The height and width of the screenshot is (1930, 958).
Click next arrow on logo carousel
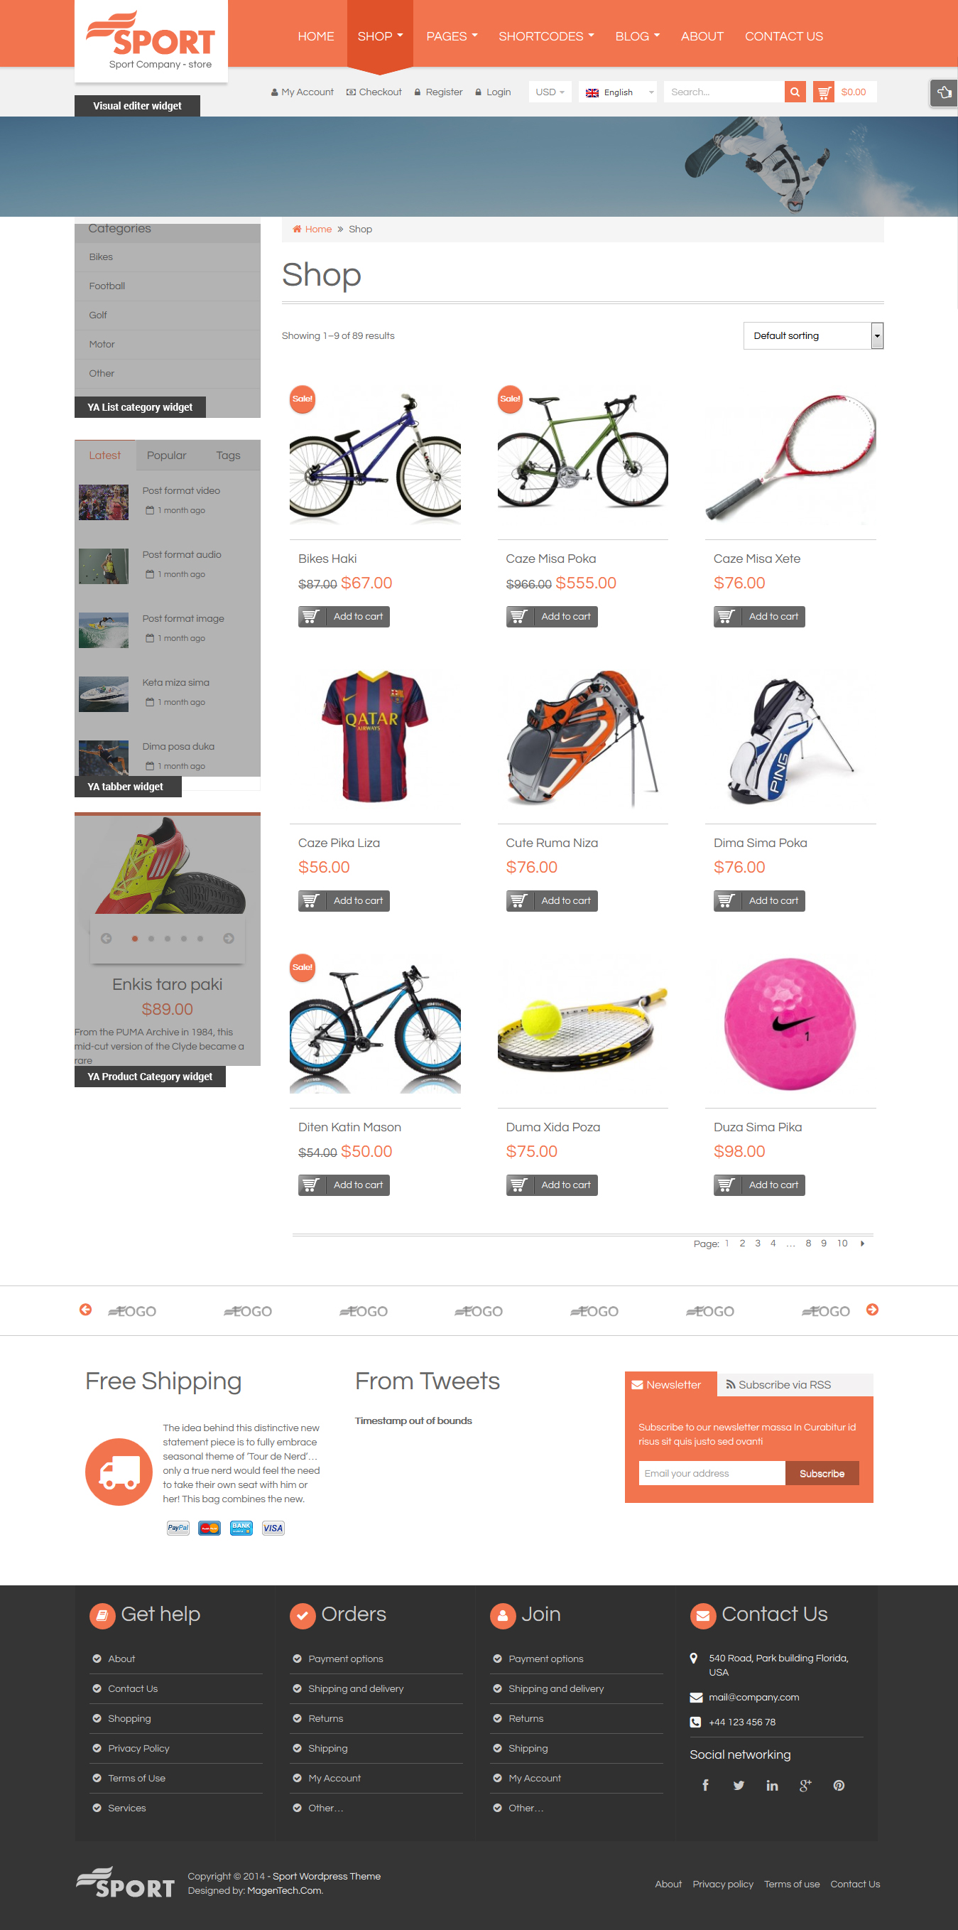click(x=872, y=1310)
